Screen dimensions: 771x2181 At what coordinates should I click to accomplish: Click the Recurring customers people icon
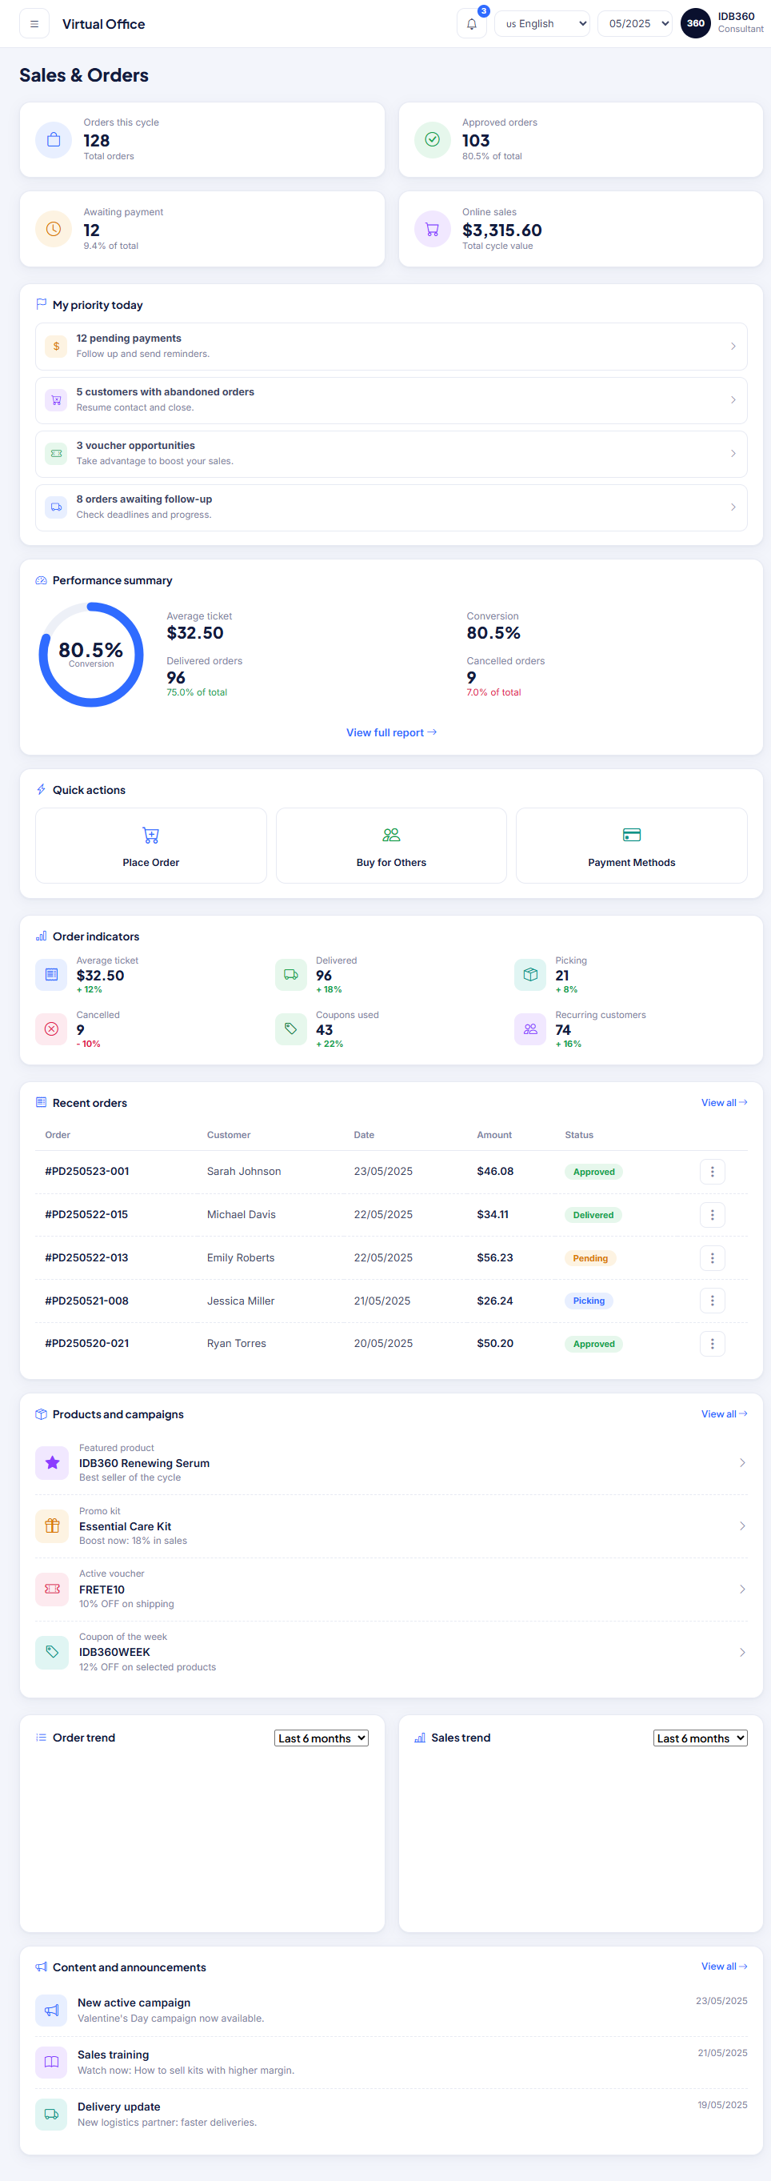click(x=529, y=1028)
